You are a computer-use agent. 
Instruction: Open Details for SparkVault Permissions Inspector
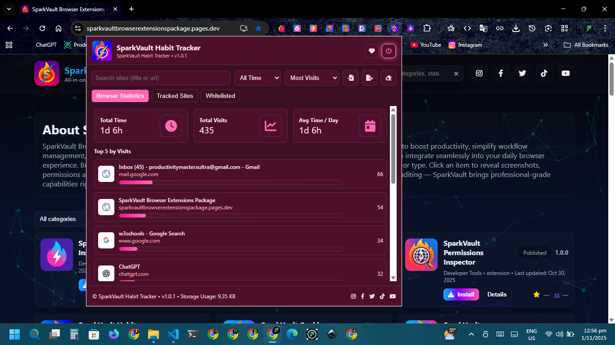[x=497, y=295]
